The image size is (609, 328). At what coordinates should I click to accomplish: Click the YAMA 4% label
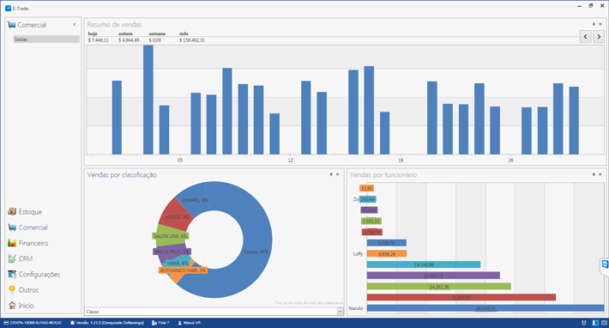177,263
